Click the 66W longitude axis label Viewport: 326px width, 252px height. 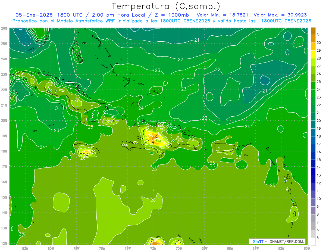pos(230,248)
